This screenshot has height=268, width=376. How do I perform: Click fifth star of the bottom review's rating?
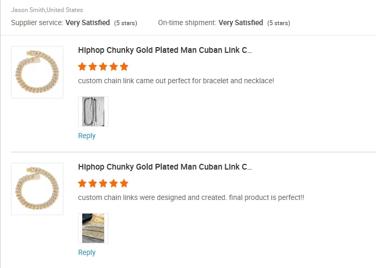pyautogui.click(x=124, y=183)
